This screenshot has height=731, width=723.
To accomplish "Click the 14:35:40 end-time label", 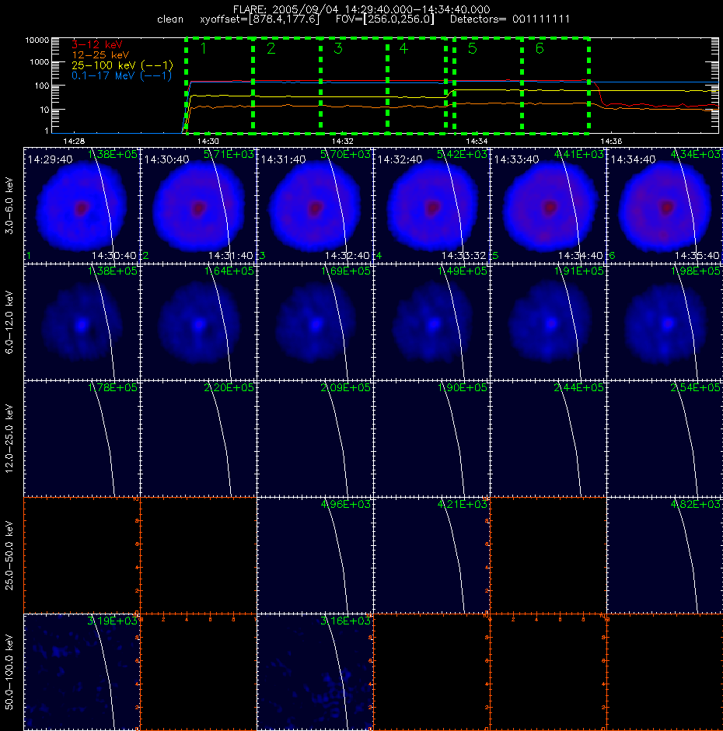I will (x=697, y=256).
